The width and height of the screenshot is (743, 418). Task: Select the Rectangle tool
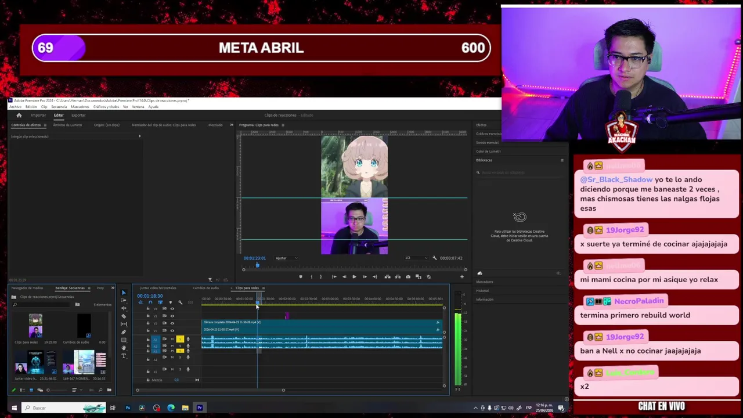click(x=124, y=340)
